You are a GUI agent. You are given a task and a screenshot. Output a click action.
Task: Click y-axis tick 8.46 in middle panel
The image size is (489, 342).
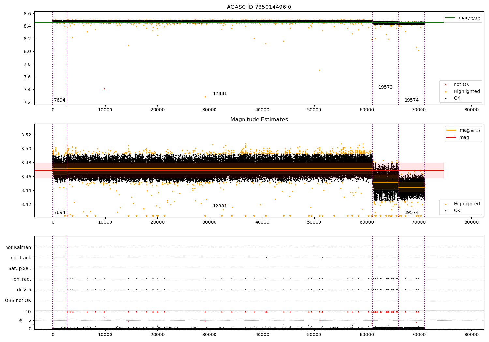click(26, 177)
